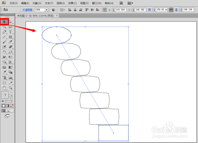Switch to Draw Behind mode
The height and width of the screenshot is (143, 198).
coord(8,111)
